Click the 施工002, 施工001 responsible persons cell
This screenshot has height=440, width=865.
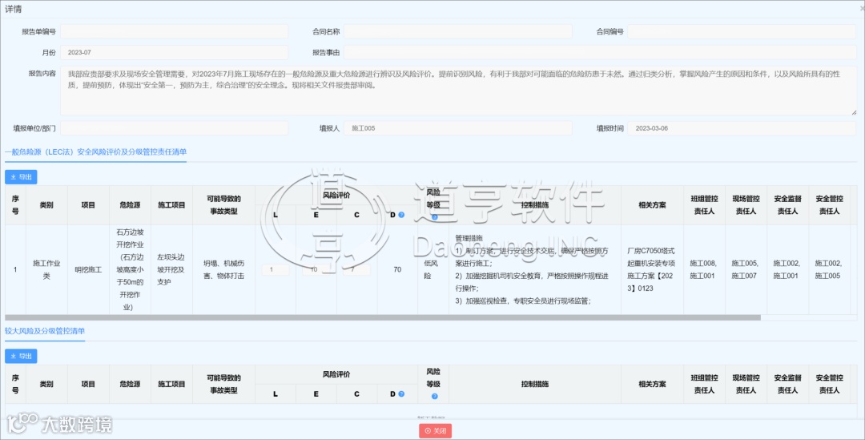pyautogui.click(x=788, y=270)
